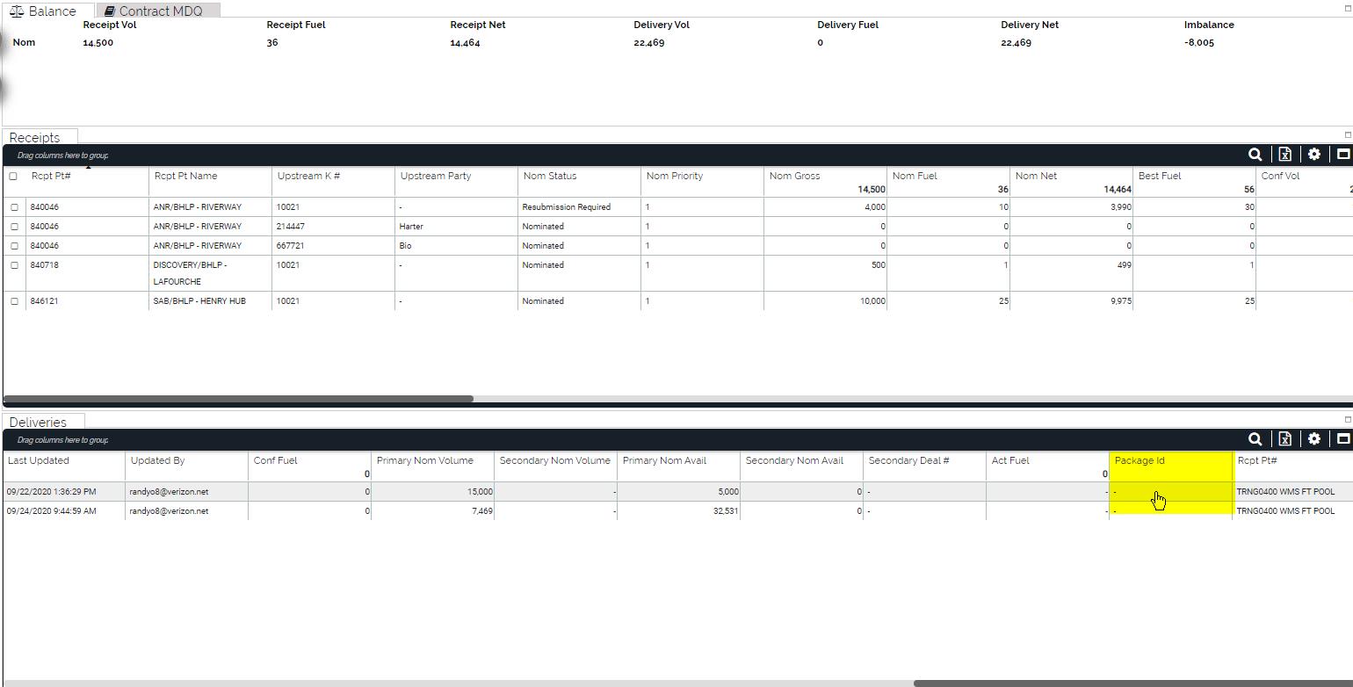
Task: Click the Receipts horizontal scrollbar thumb
Action: (x=237, y=399)
